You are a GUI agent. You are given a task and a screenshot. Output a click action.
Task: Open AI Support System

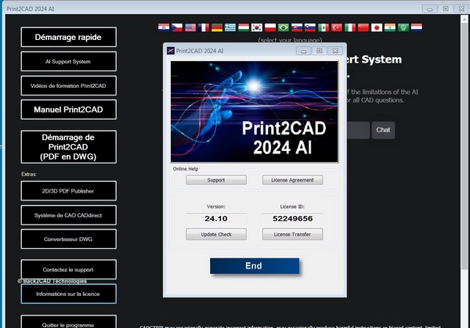69,61
